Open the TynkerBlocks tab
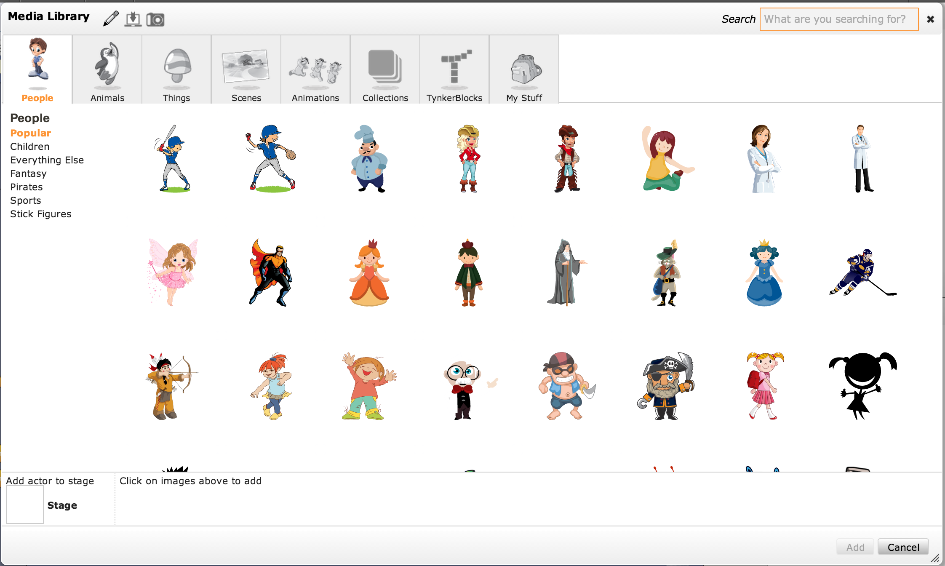 point(454,70)
